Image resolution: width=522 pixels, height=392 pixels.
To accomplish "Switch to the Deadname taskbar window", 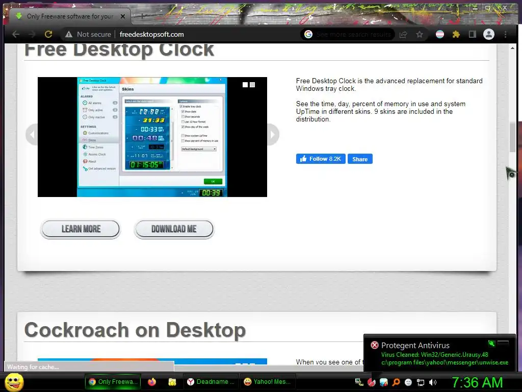I will point(211,382).
